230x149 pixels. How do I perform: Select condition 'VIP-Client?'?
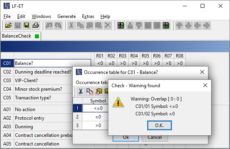43,81
